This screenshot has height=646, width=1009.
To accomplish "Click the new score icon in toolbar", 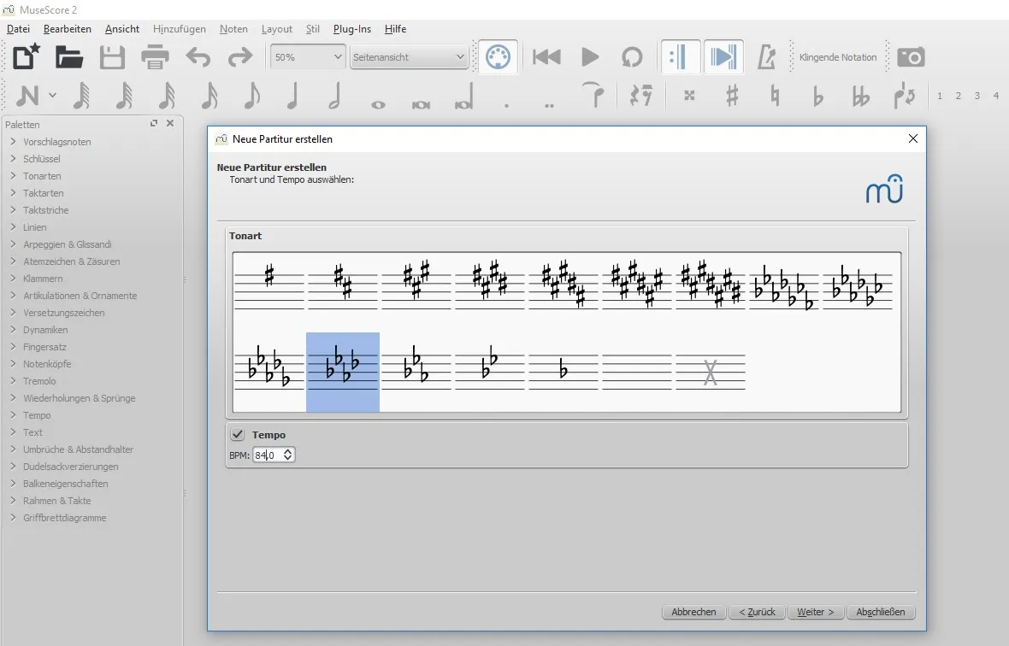I will coord(27,57).
